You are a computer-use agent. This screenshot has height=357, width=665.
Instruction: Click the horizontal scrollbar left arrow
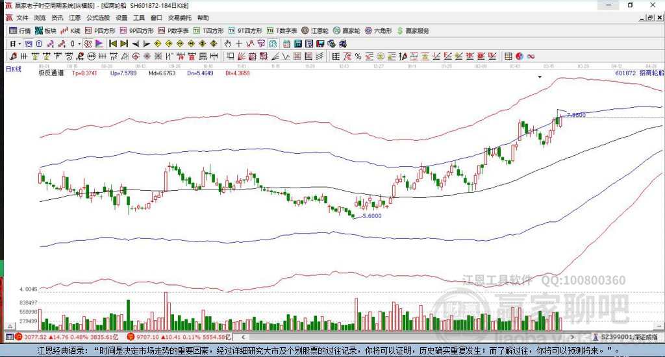[244, 337]
